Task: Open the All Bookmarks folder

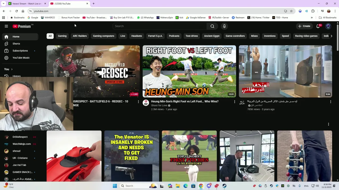Action: (x=328, y=18)
